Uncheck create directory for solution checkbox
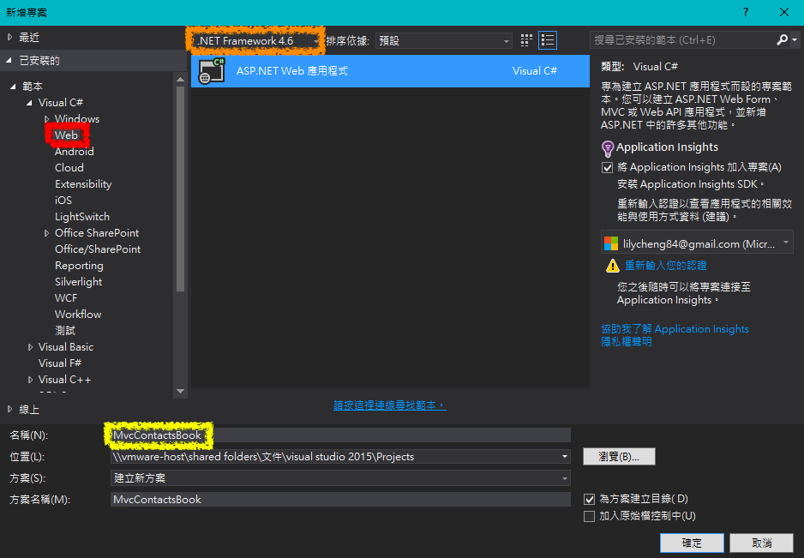804x558 pixels. point(589,499)
